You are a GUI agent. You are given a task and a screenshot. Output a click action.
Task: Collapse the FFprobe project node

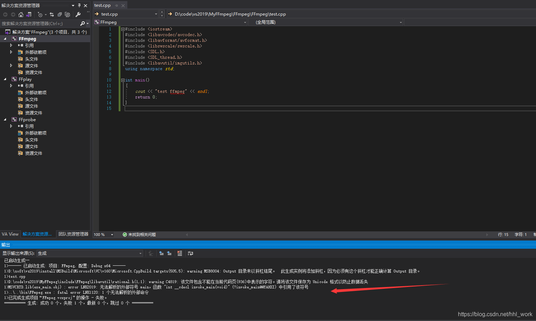pos(5,119)
